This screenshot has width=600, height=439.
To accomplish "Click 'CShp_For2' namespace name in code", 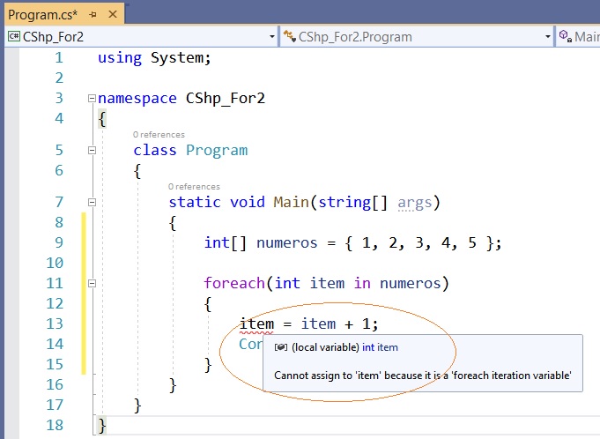I will (x=226, y=99).
